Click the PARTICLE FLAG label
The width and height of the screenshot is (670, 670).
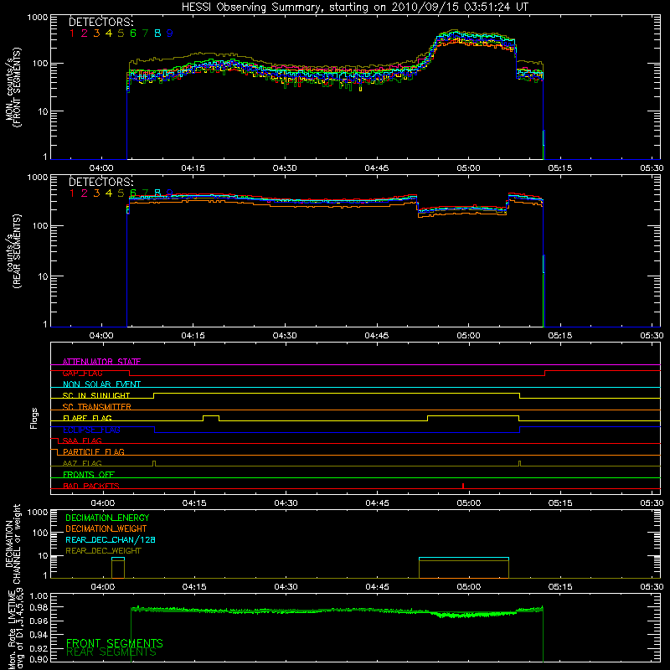[94, 451]
